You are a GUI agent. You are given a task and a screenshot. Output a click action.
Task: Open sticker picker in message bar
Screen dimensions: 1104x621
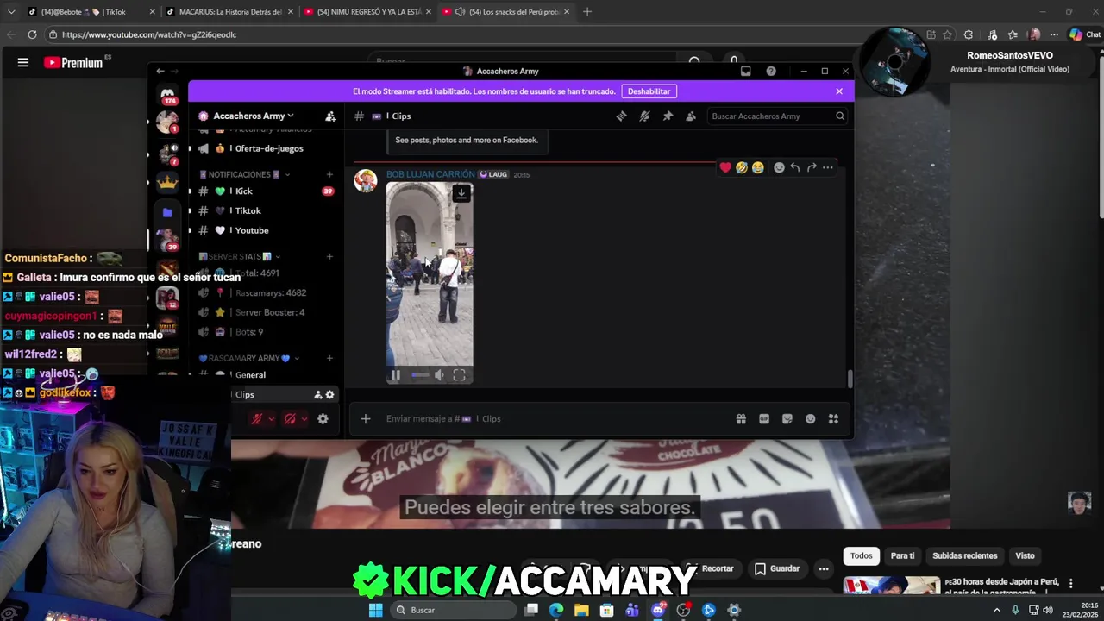[787, 418]
